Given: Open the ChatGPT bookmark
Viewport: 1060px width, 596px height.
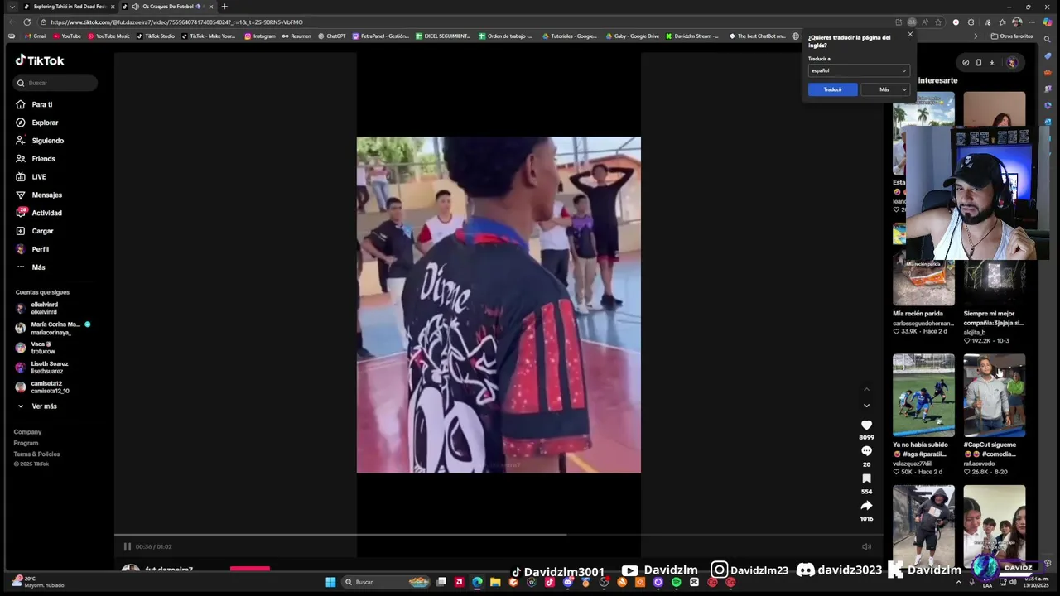Looking at the screenshot, I should point(332,36).
